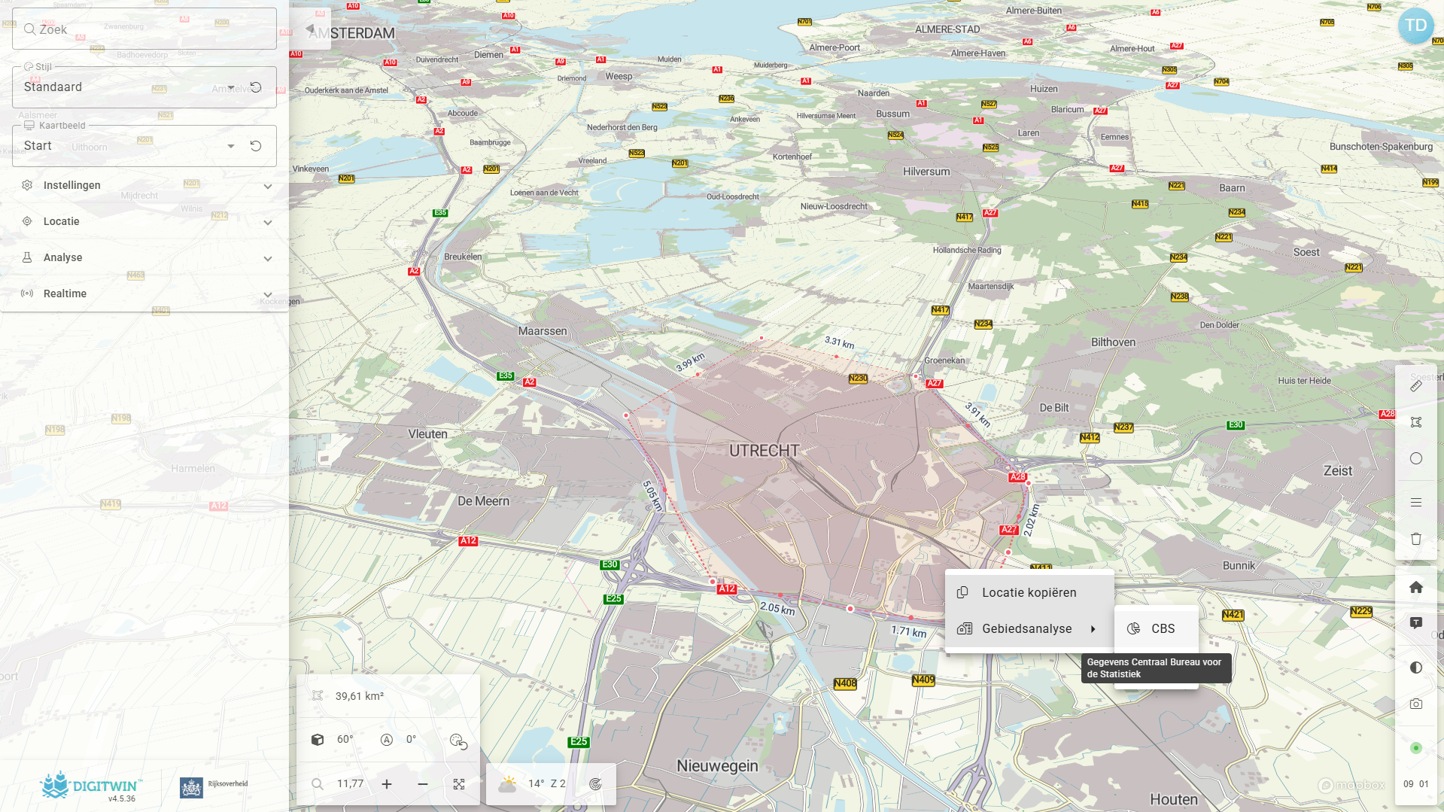The height and width of the screenshot is (812, 1444).
Task: Click the fit-to-extent arrows icon
Action: pos(459,784)
